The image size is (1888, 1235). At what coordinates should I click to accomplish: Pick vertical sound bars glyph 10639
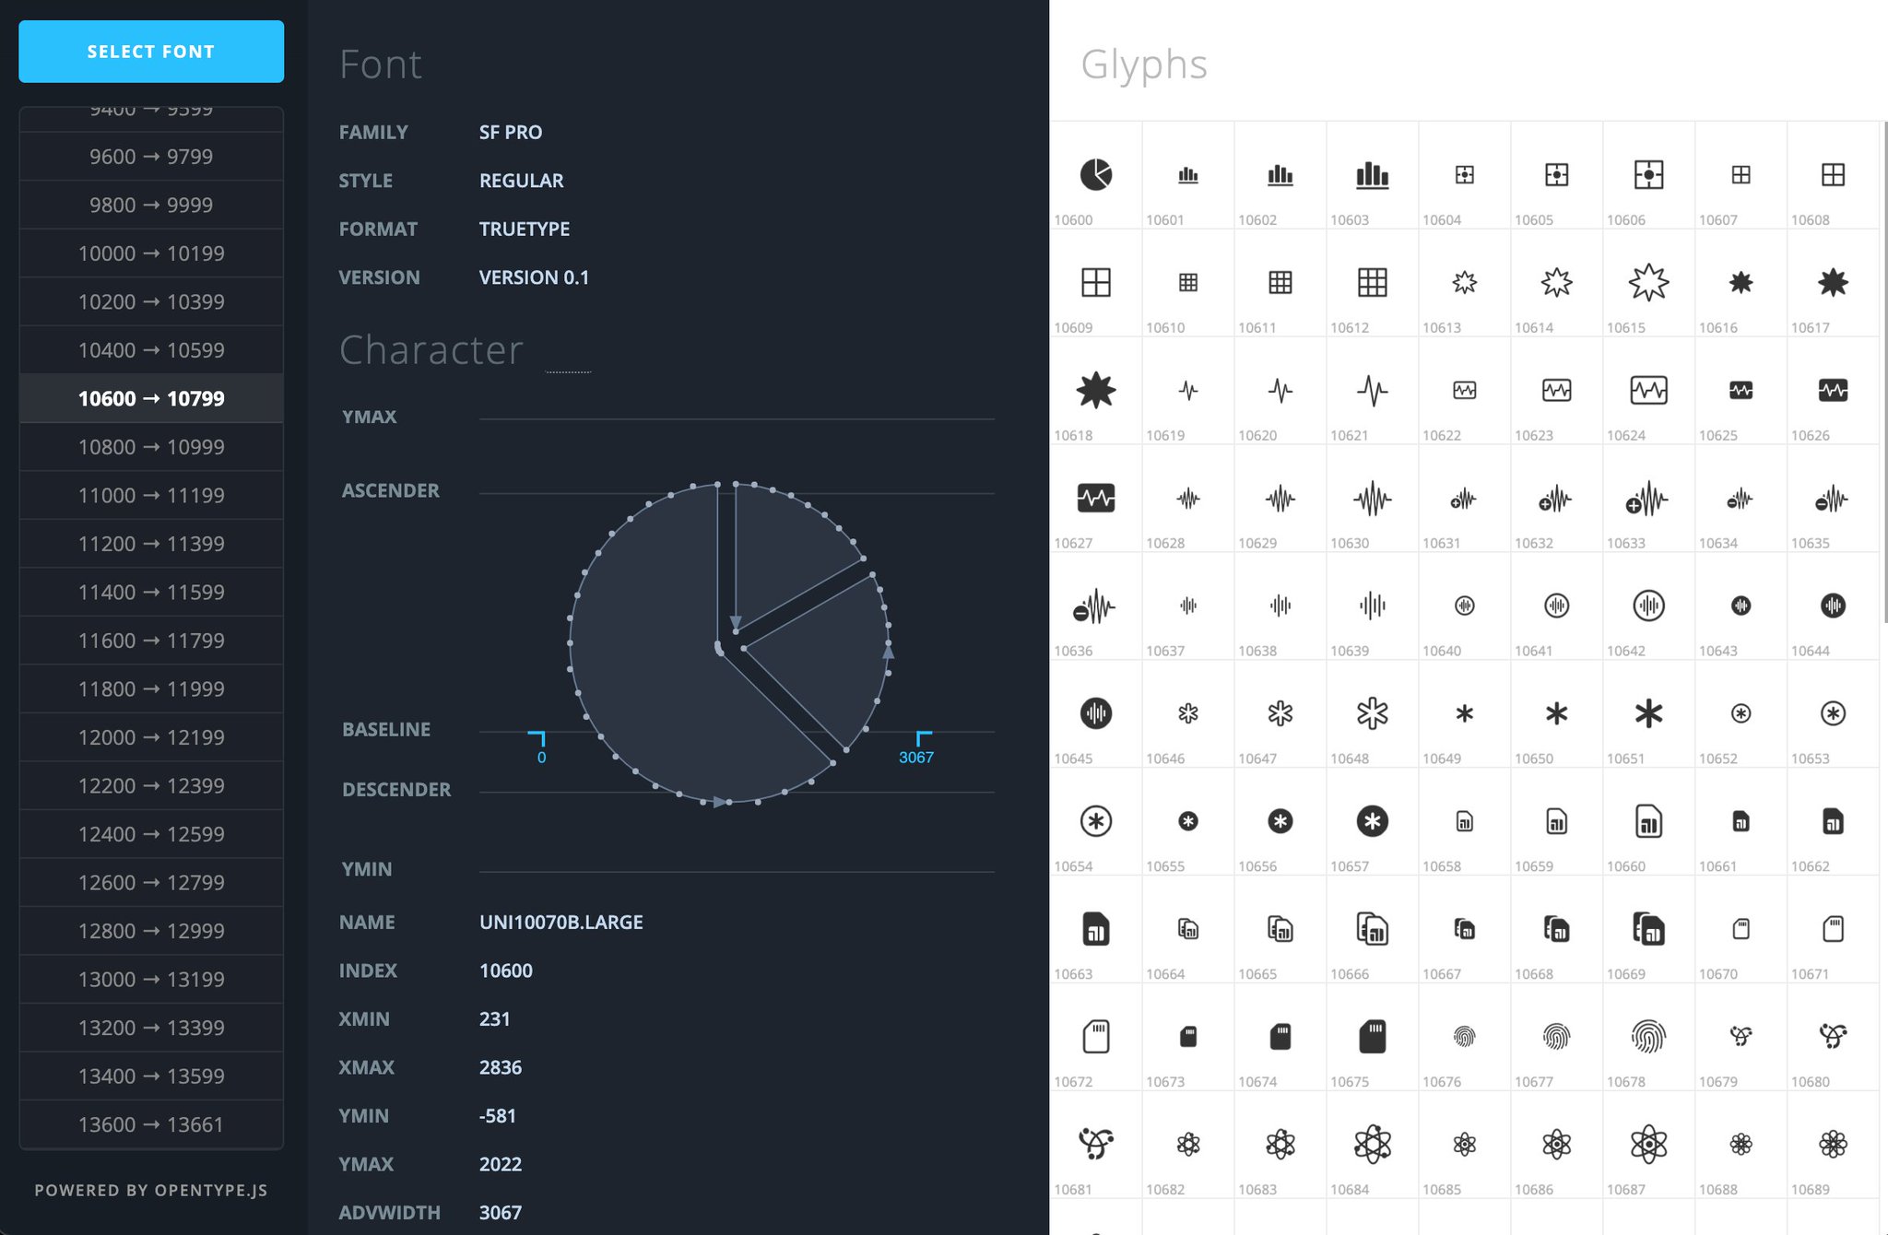point(1373,606)
